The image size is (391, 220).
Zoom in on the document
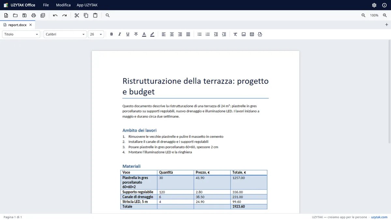click(385, 15)
